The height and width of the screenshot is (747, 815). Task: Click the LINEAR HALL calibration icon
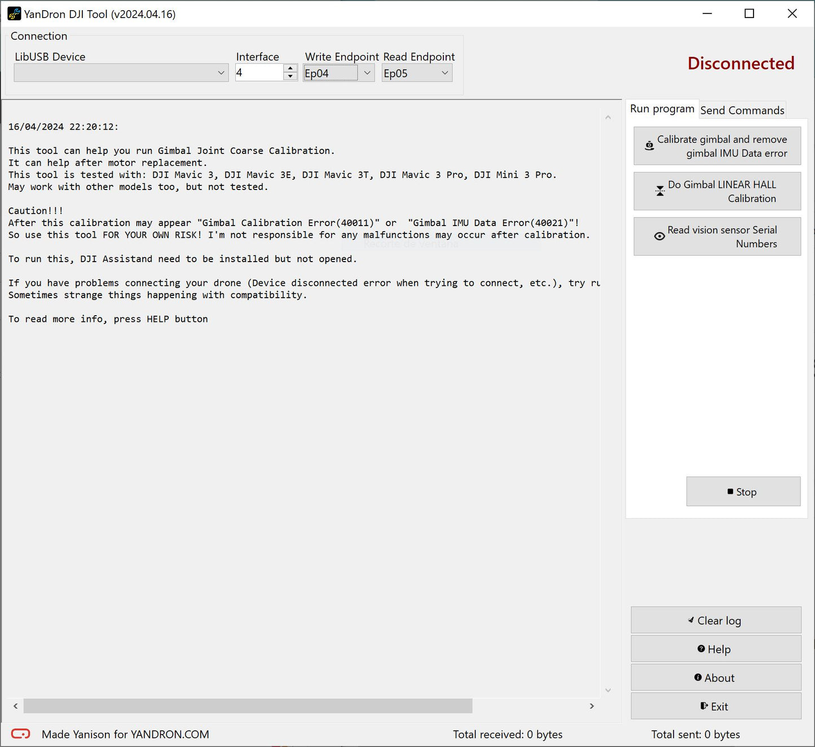click(659, 191)
